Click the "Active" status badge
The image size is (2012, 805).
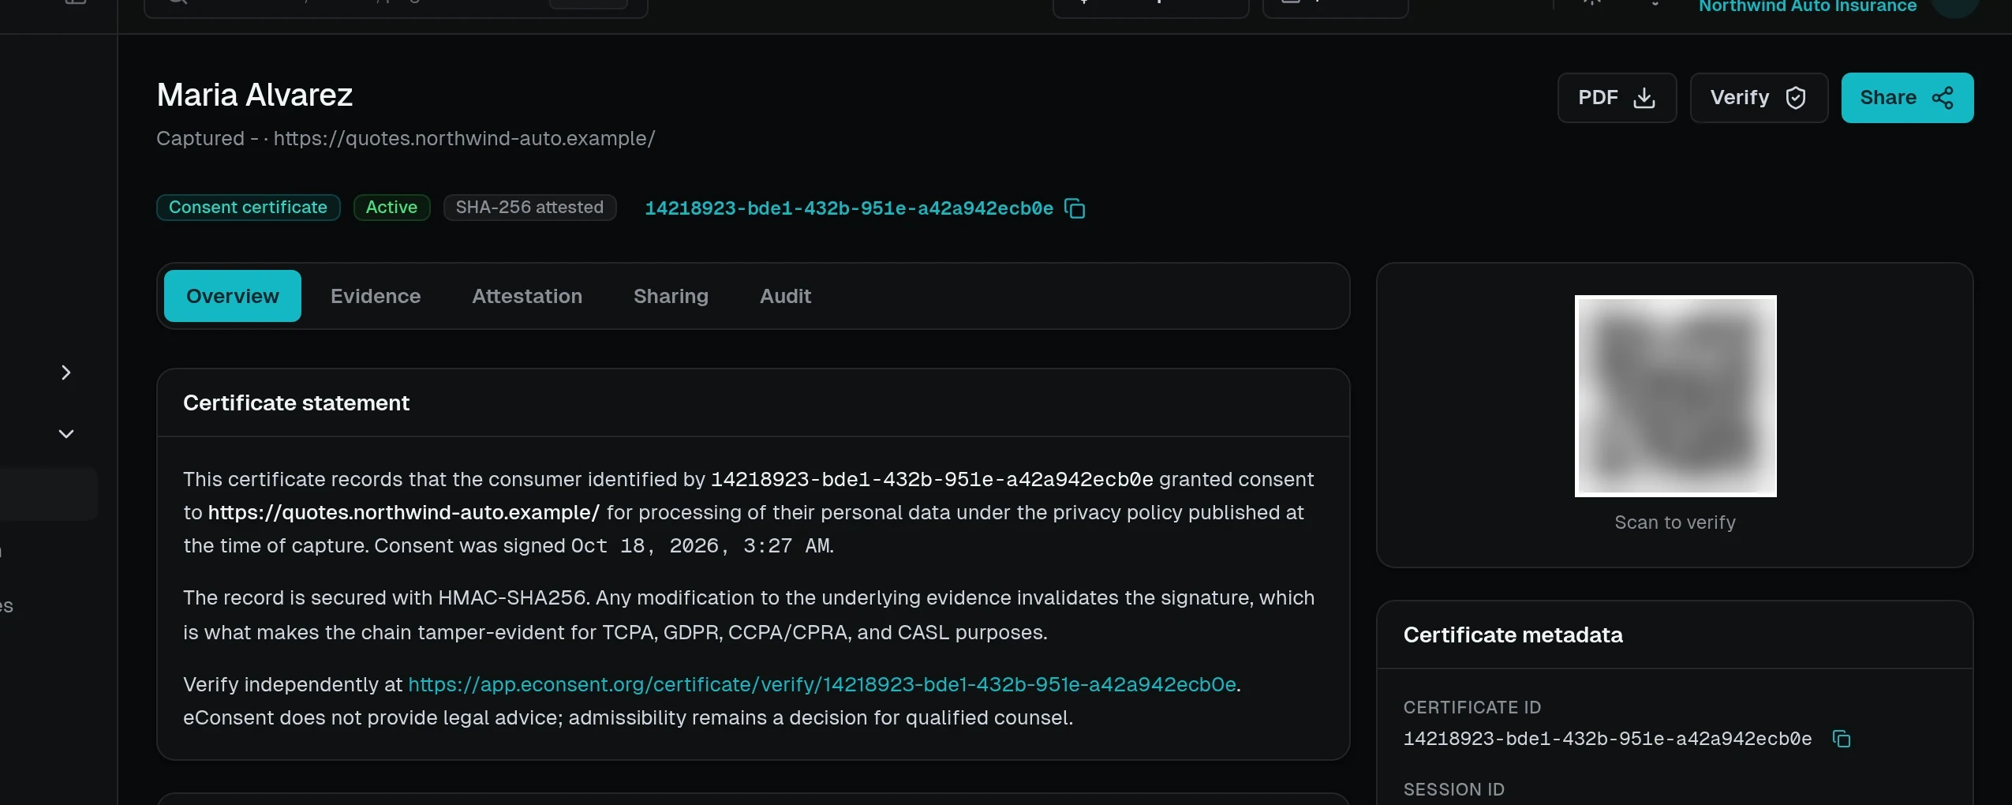(x=391, y=208)
